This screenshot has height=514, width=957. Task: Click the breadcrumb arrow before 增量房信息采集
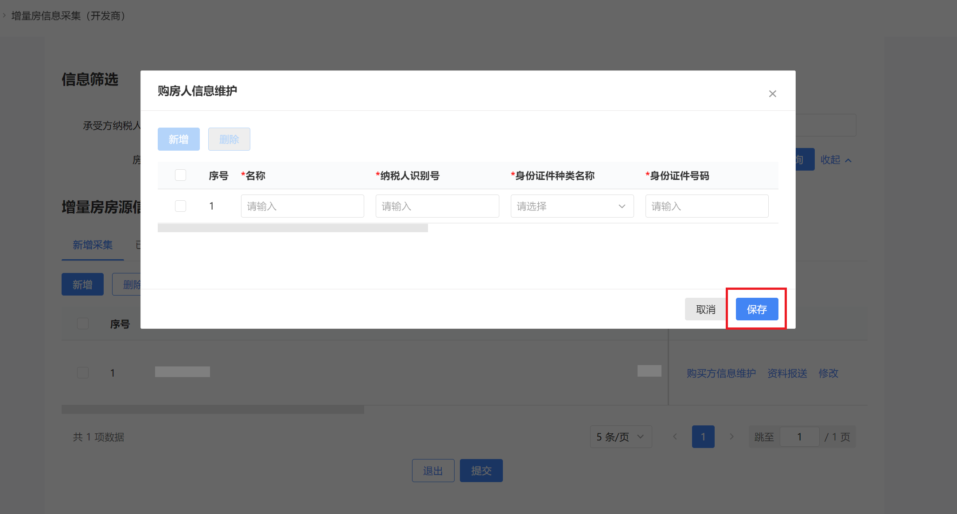[x=4, y=16]
